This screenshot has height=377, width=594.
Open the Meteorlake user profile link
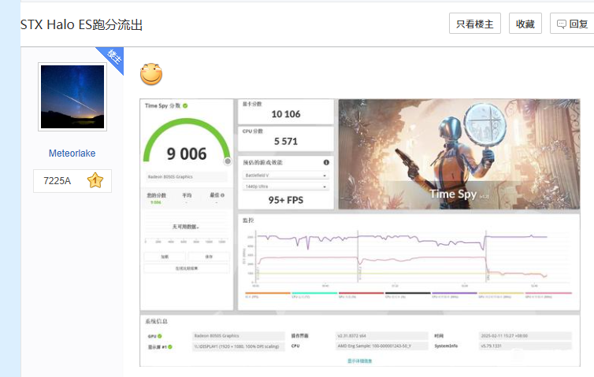click(x=72, y=153)
